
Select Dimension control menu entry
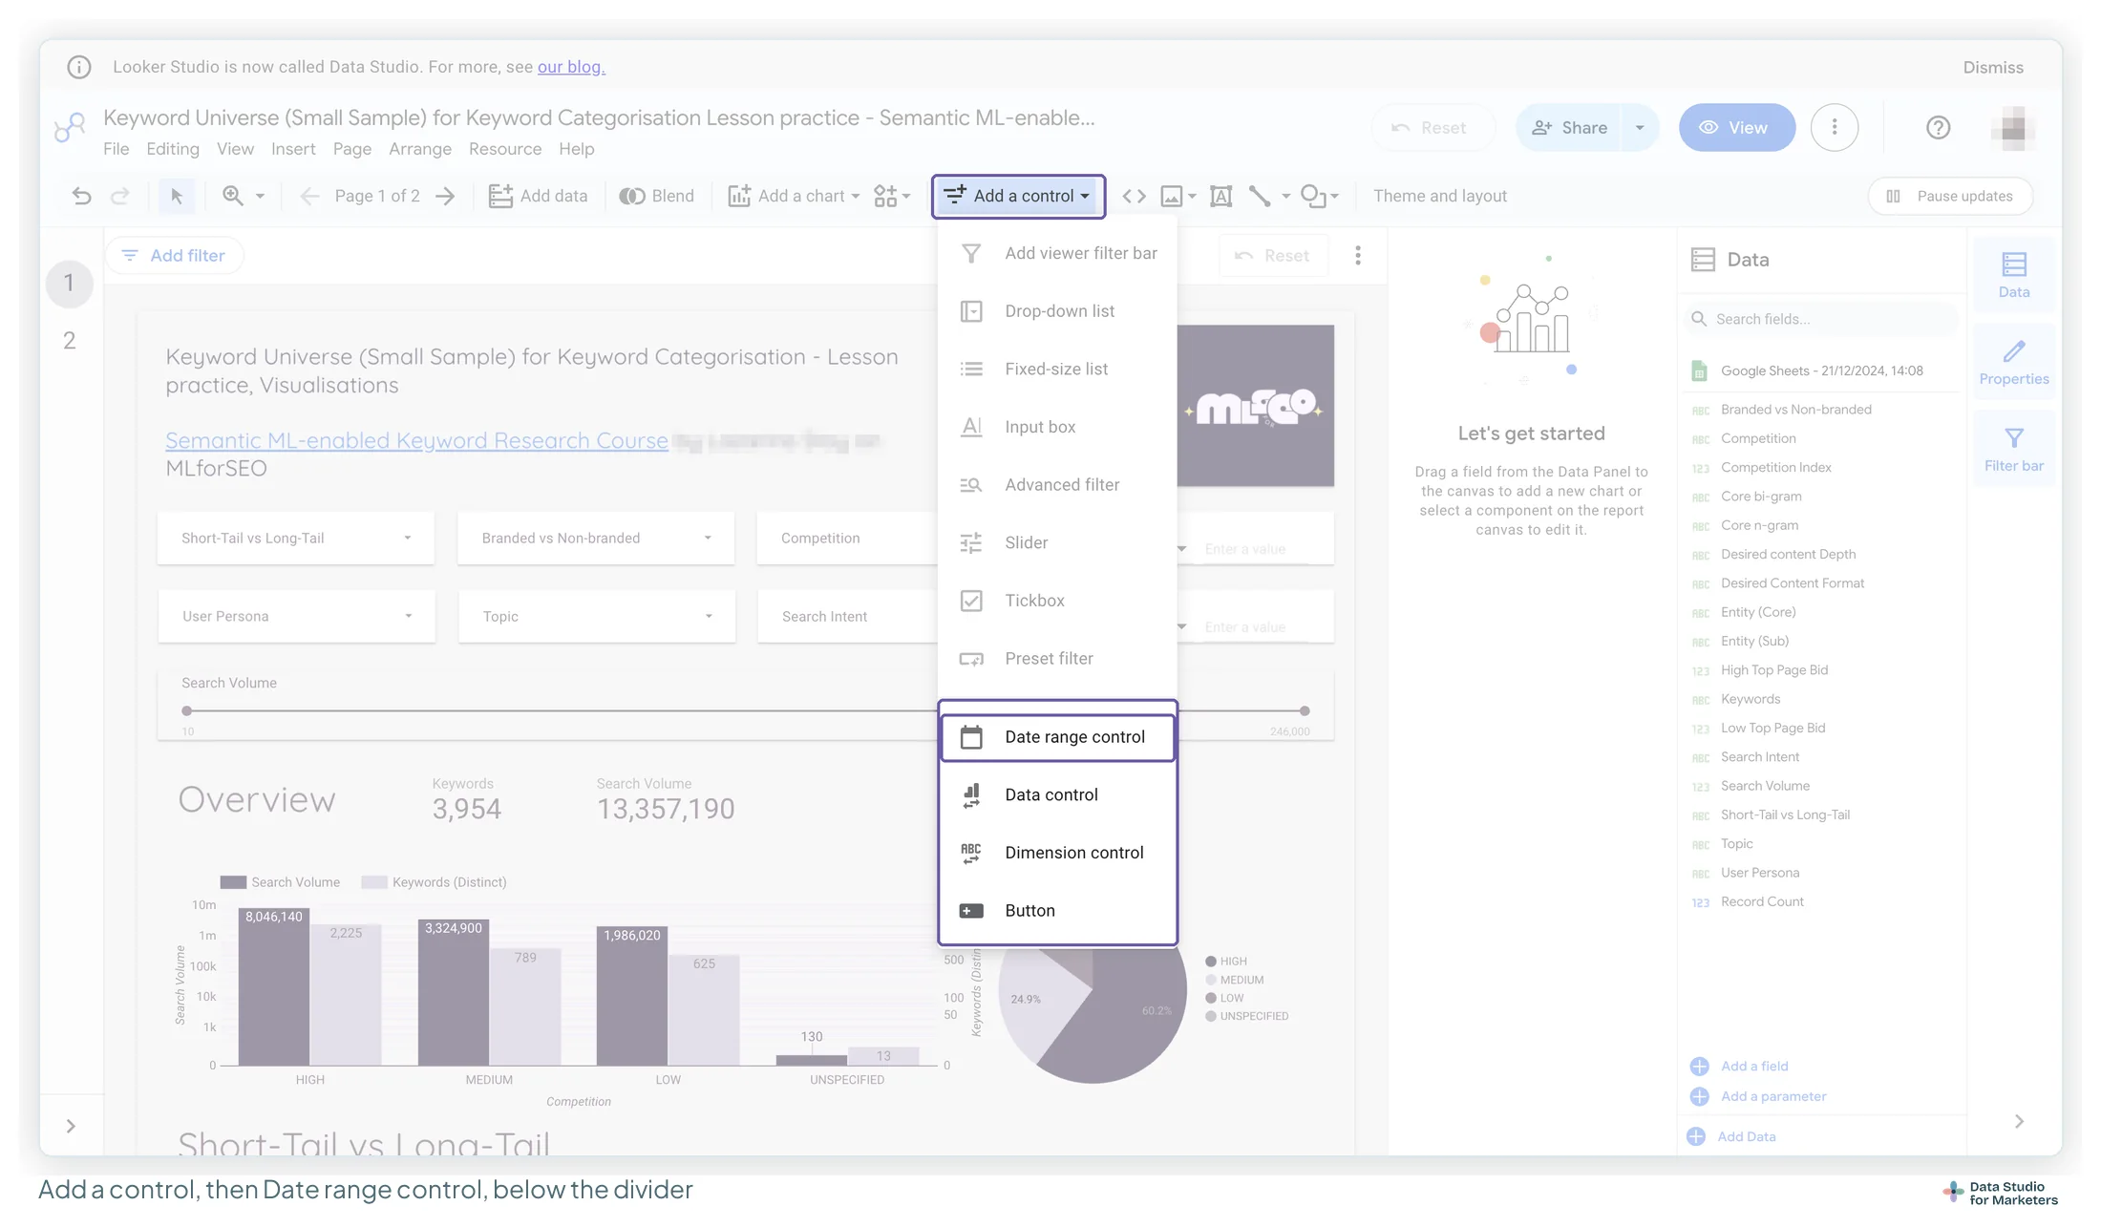click(x=1058, y=852)
